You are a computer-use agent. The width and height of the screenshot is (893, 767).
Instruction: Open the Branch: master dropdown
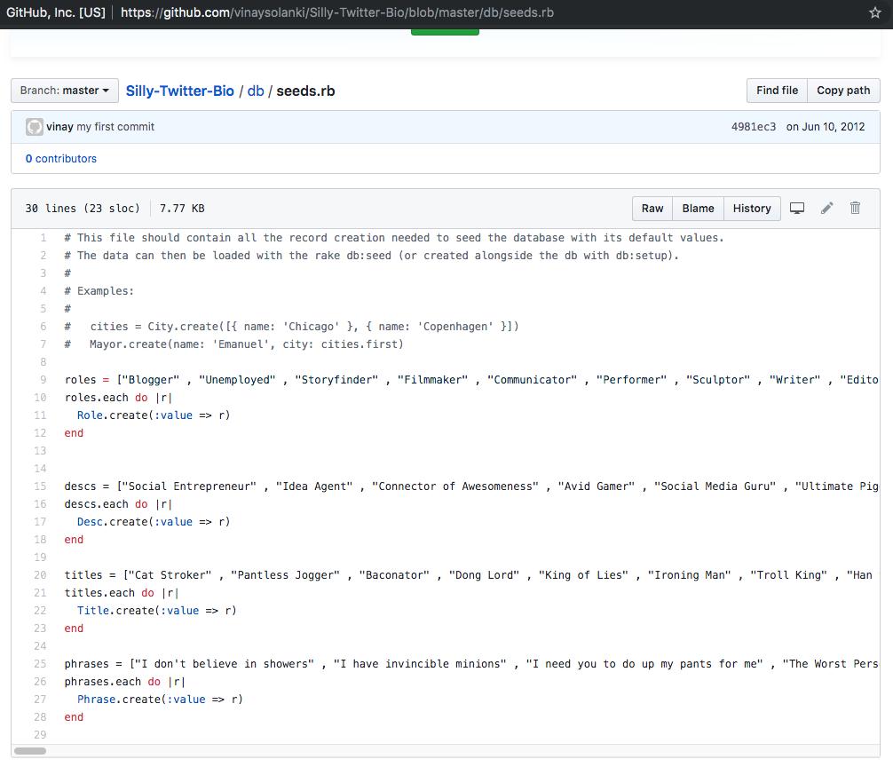(65, 91)
